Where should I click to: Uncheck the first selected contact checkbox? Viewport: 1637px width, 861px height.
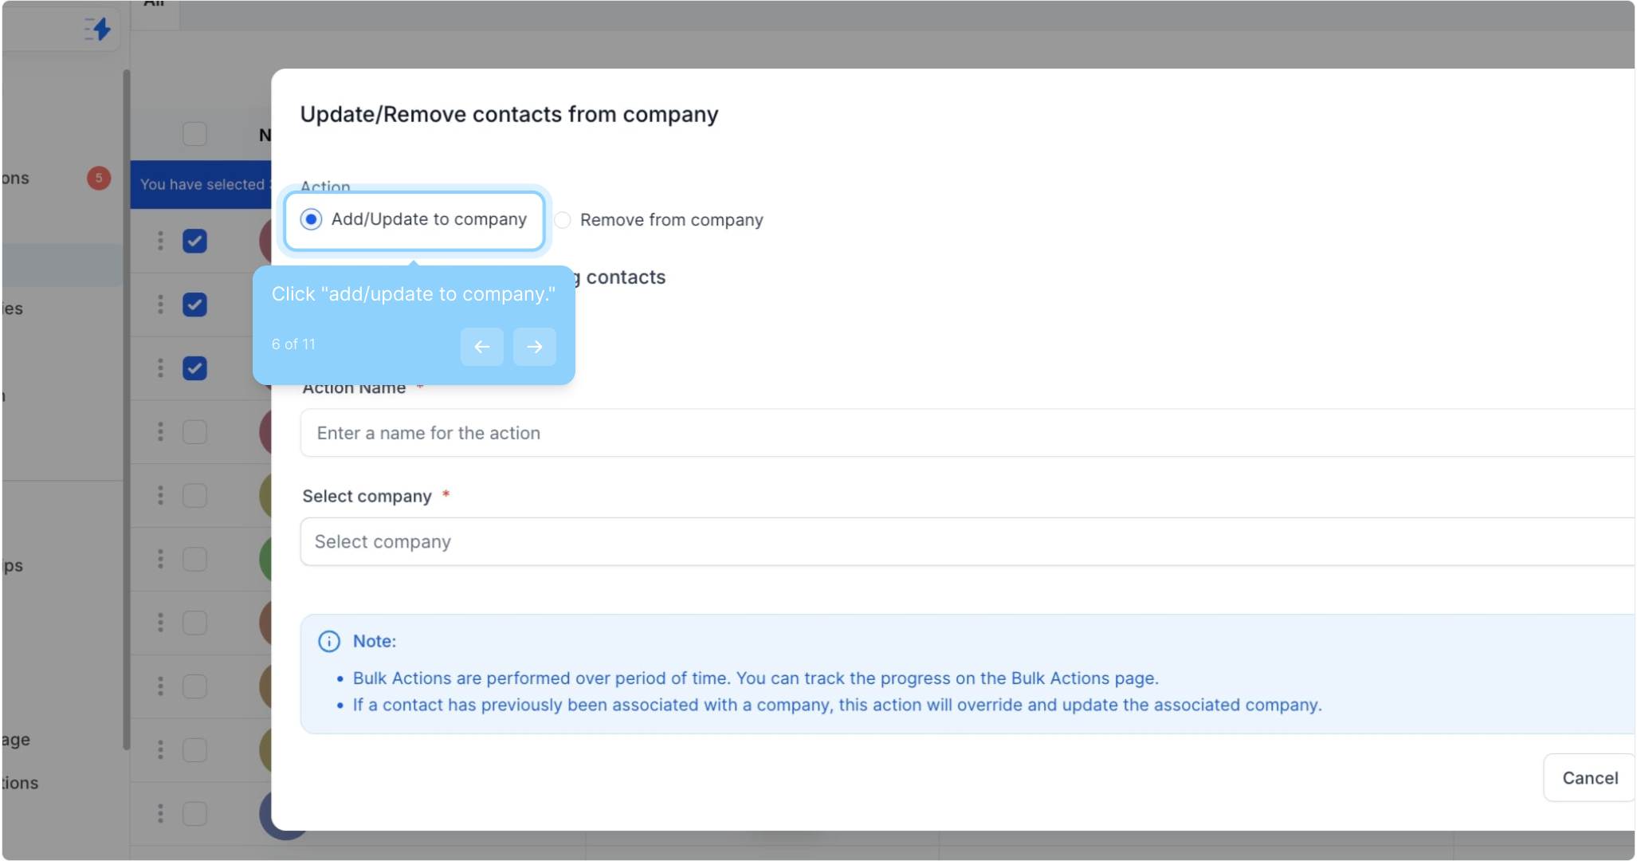click(x=194, y=241)
